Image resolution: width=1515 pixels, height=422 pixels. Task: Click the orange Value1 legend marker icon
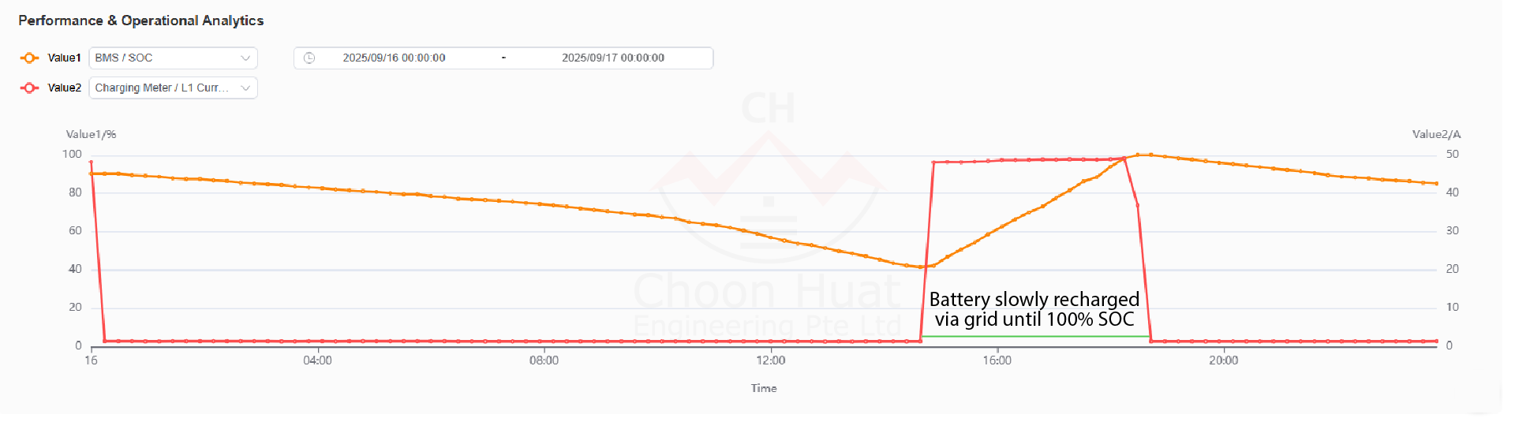click(29, 58)
